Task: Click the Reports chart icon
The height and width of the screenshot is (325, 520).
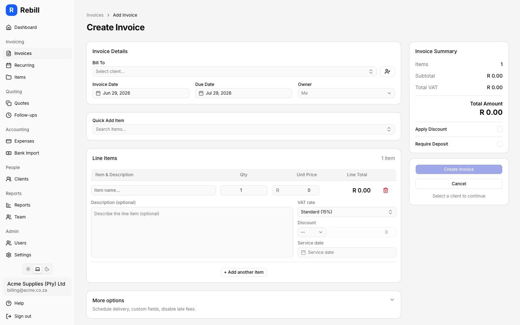Action: pyautogui.click(x=9, y=205)
